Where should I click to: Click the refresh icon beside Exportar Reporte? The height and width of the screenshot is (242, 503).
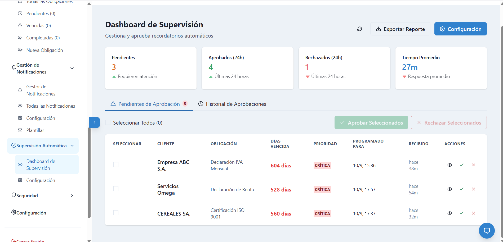pos(359,29)
